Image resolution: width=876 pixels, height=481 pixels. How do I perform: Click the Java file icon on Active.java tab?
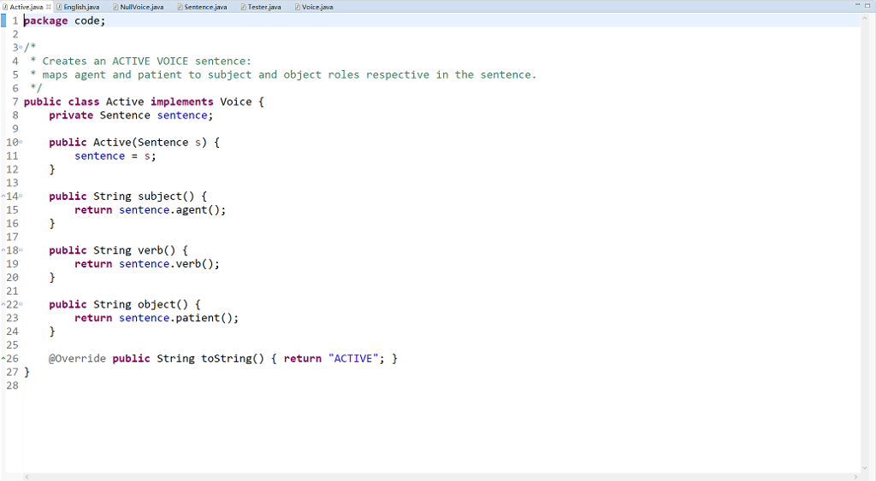pos(3,7)
